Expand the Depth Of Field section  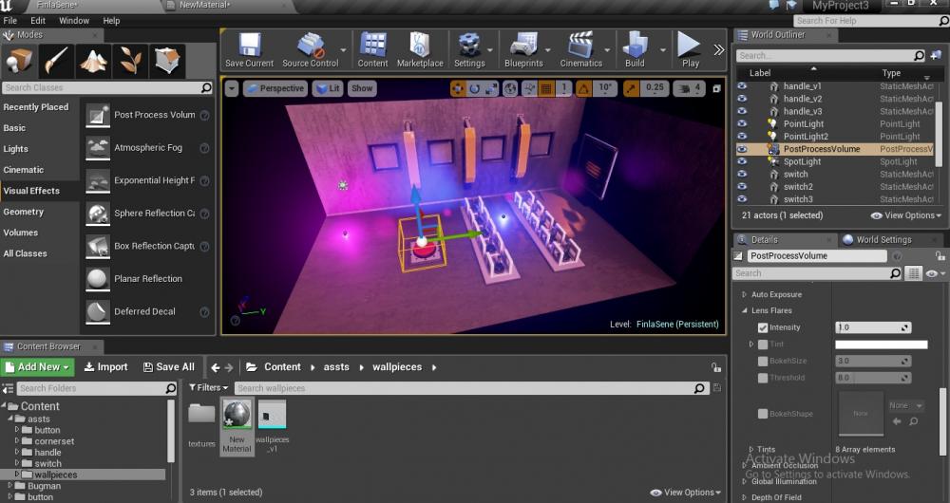tap(745, 497)
